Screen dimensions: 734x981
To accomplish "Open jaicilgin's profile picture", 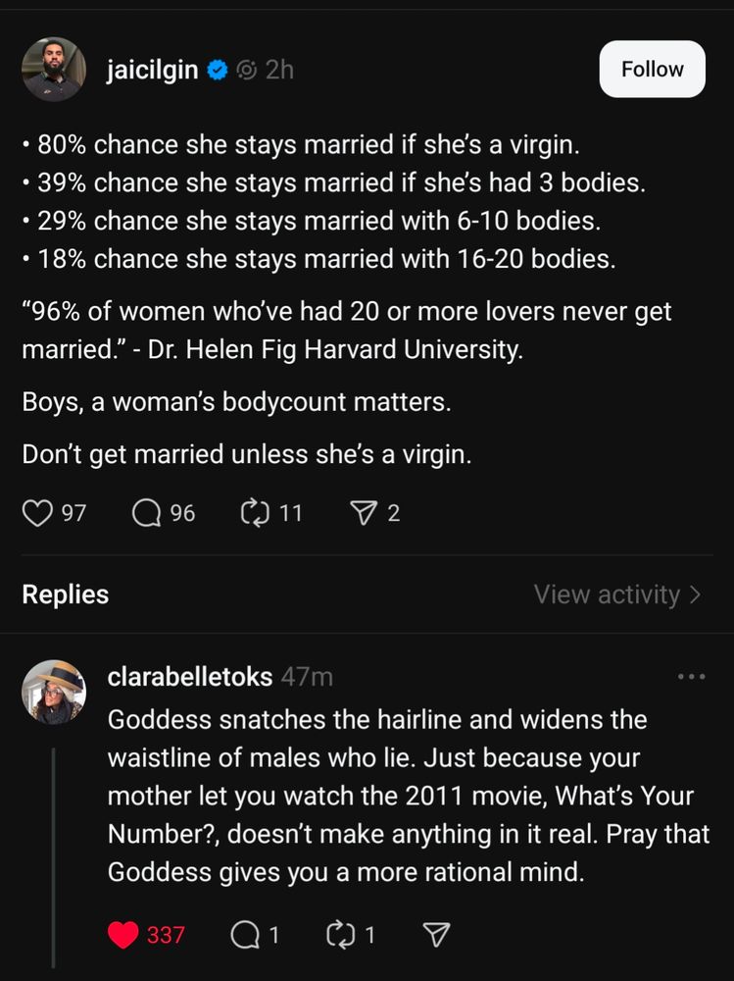I will (54, 70).
